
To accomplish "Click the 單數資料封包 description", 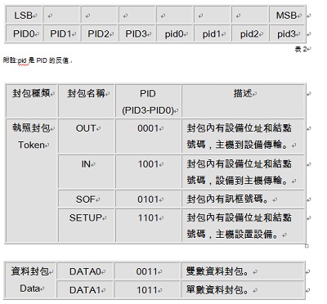I will (x=243, y=289).
